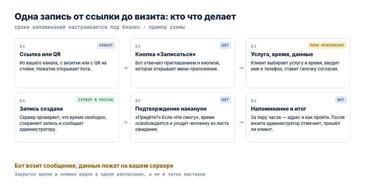Select the heading «Услуга, время, данные»
Viewport: 365px width, 186px height.
pos(282,54)
